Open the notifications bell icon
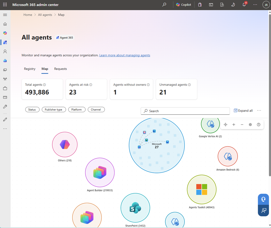271x228 pixels. (x=244, y=5)
